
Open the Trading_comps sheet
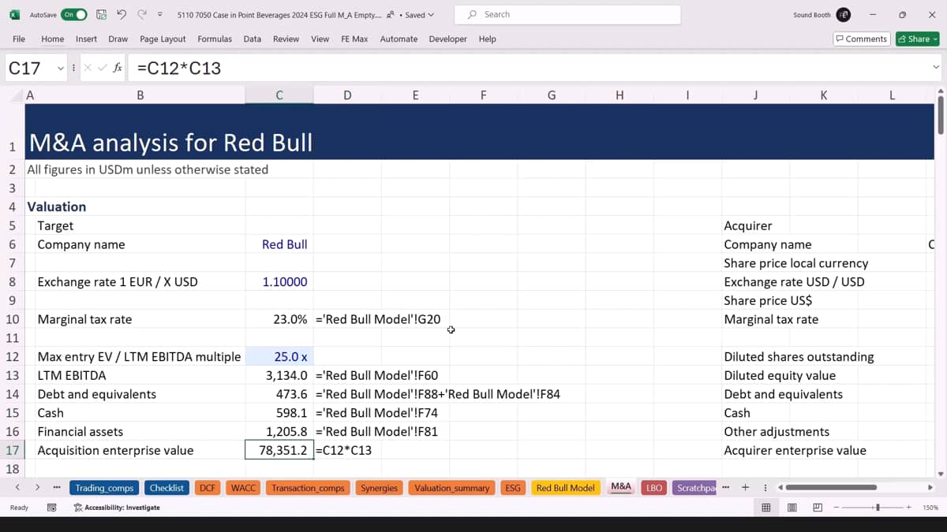[x=105, y=488]
